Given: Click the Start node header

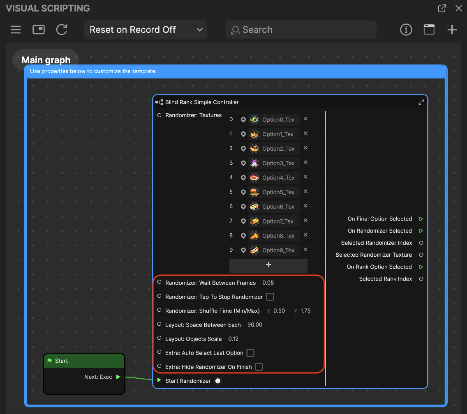Looking at the screenshot, I should [x=84, y=361].
